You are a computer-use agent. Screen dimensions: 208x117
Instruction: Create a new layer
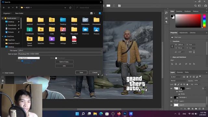(200, 109)
